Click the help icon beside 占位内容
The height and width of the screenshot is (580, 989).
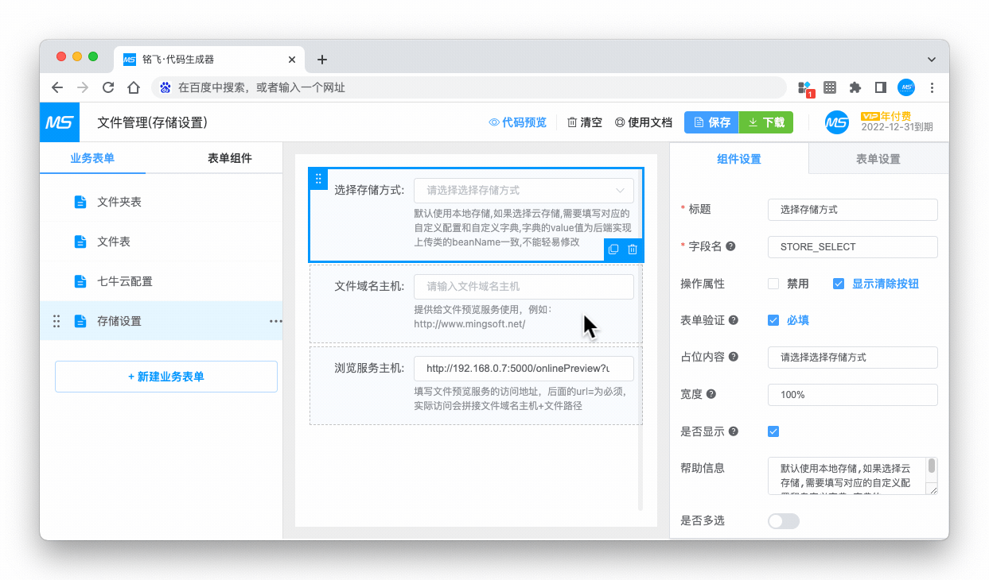point(734,357)
